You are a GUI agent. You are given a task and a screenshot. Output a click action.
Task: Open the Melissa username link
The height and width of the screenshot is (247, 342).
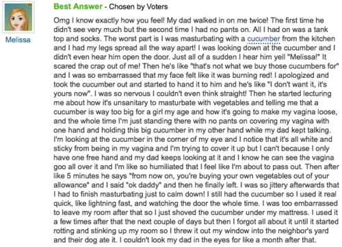click(x=18, y=40)
